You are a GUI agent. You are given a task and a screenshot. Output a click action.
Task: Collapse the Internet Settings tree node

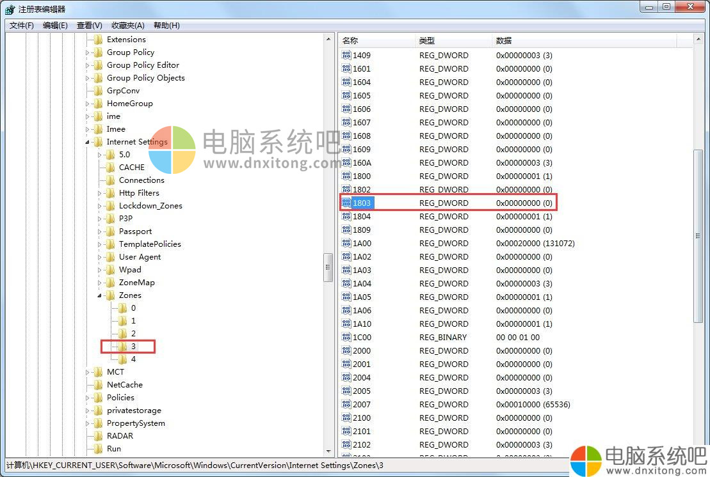click(87, 142)
